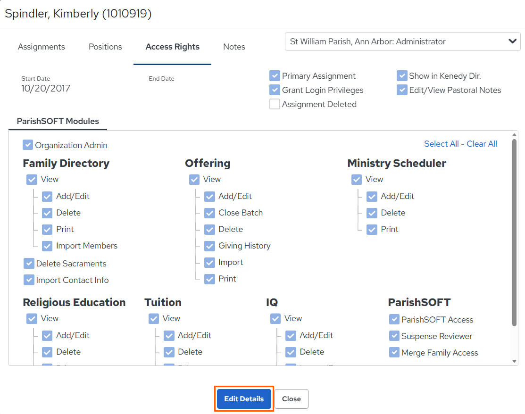Open the Assignments tab

[41, 47]
